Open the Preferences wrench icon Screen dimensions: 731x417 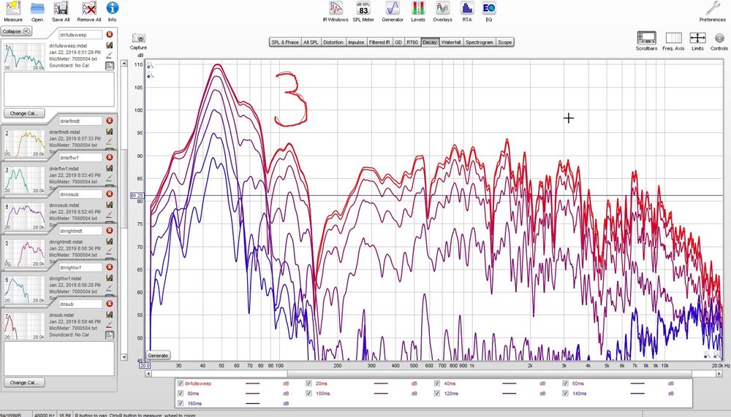712,12
